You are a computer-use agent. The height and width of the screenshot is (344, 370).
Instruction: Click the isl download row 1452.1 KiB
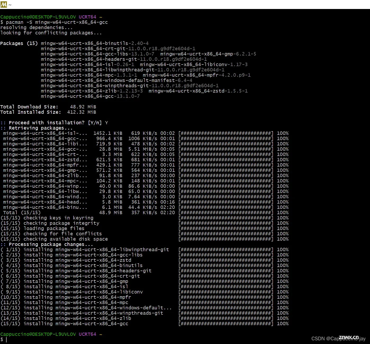146,133
